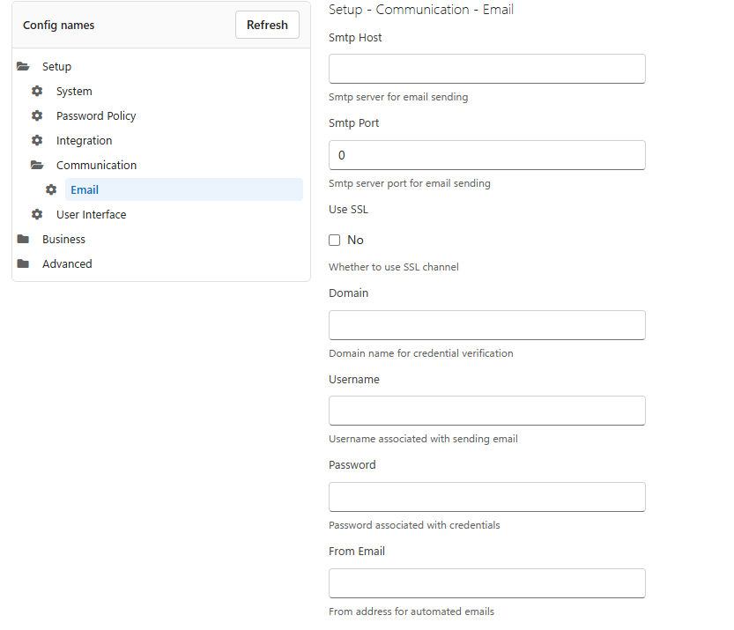Expand the Business folder icon
The image size is (734, 630).
click(x=23, y=239)
